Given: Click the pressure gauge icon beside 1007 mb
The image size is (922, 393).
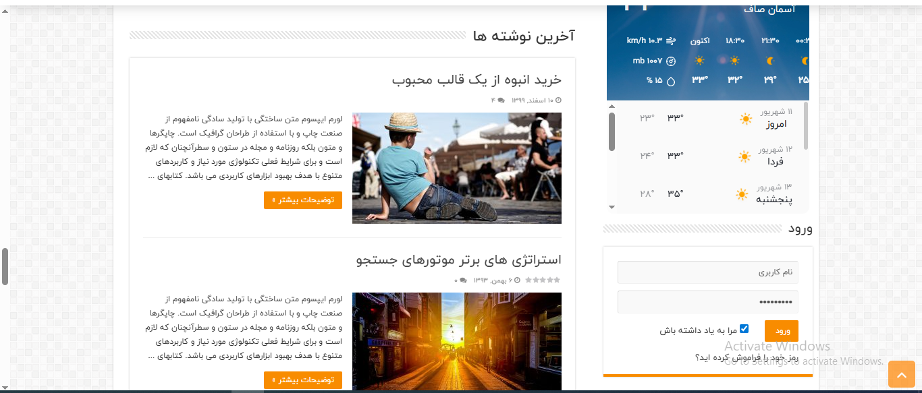Looking at the screenshot, I should click(x=671, y=61).
